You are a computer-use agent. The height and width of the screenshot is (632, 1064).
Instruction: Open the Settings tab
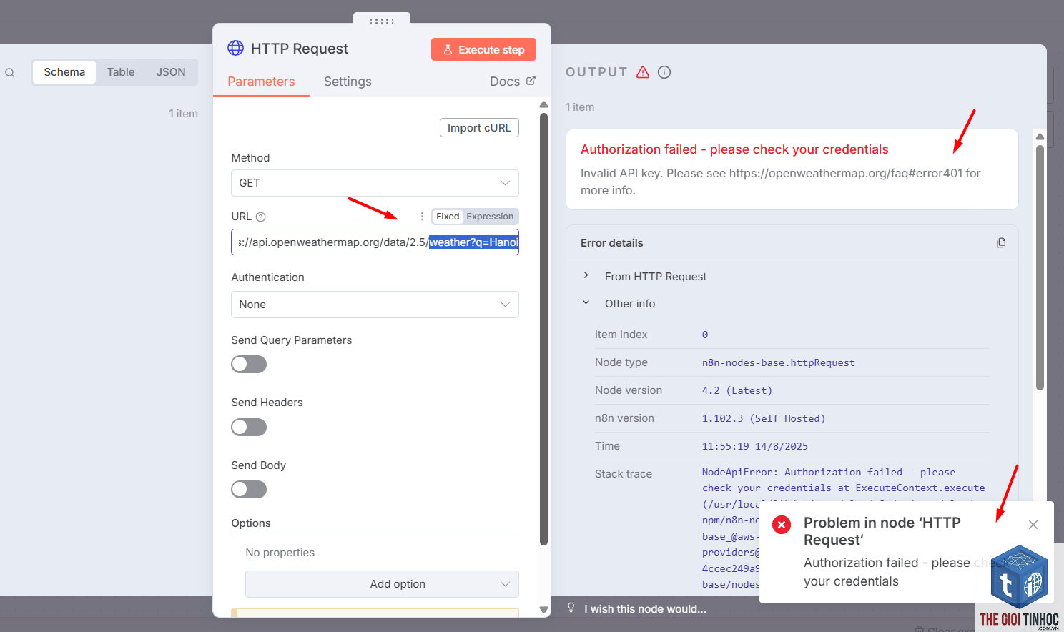pyautogui.click(x=348, y=82)
